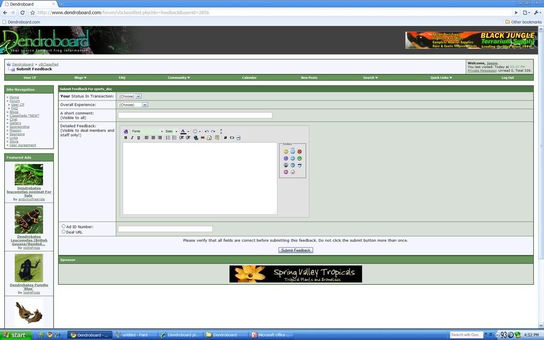Open the Overall Experience dropdown

133,105
